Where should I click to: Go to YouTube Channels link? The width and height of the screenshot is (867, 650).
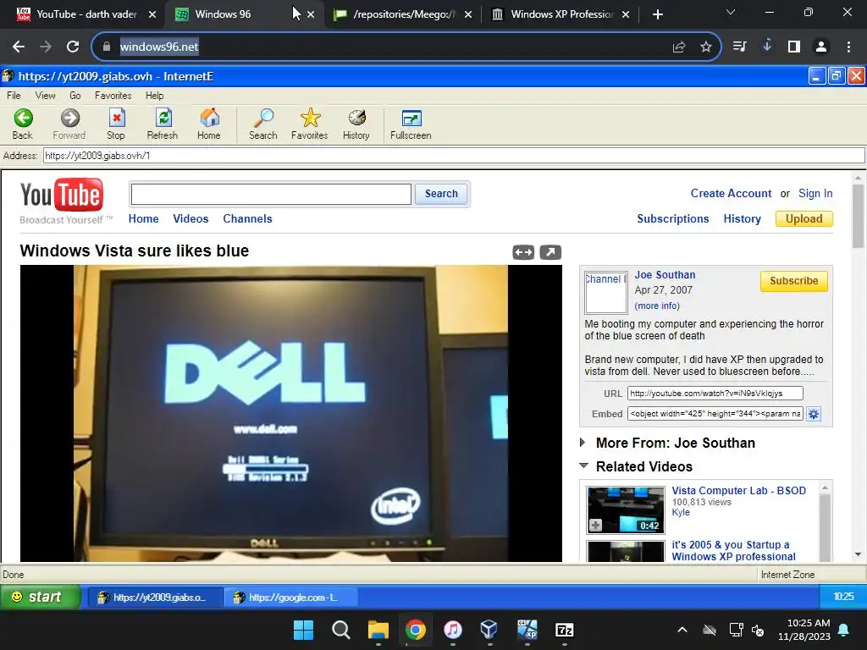point(247,219)
